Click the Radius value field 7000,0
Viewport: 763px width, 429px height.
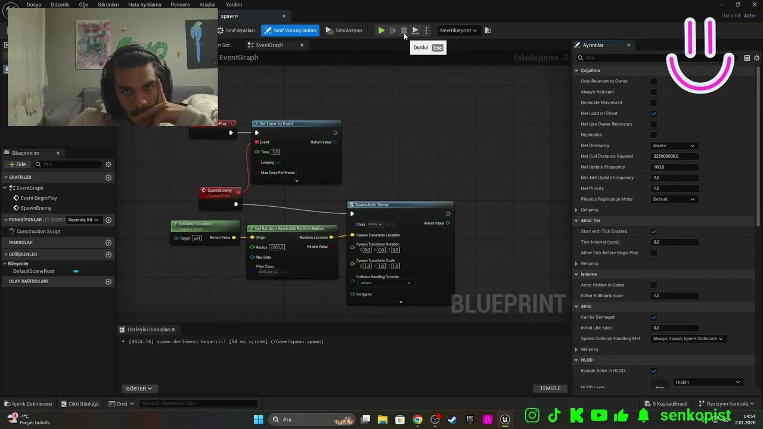[x=277, y=247]
